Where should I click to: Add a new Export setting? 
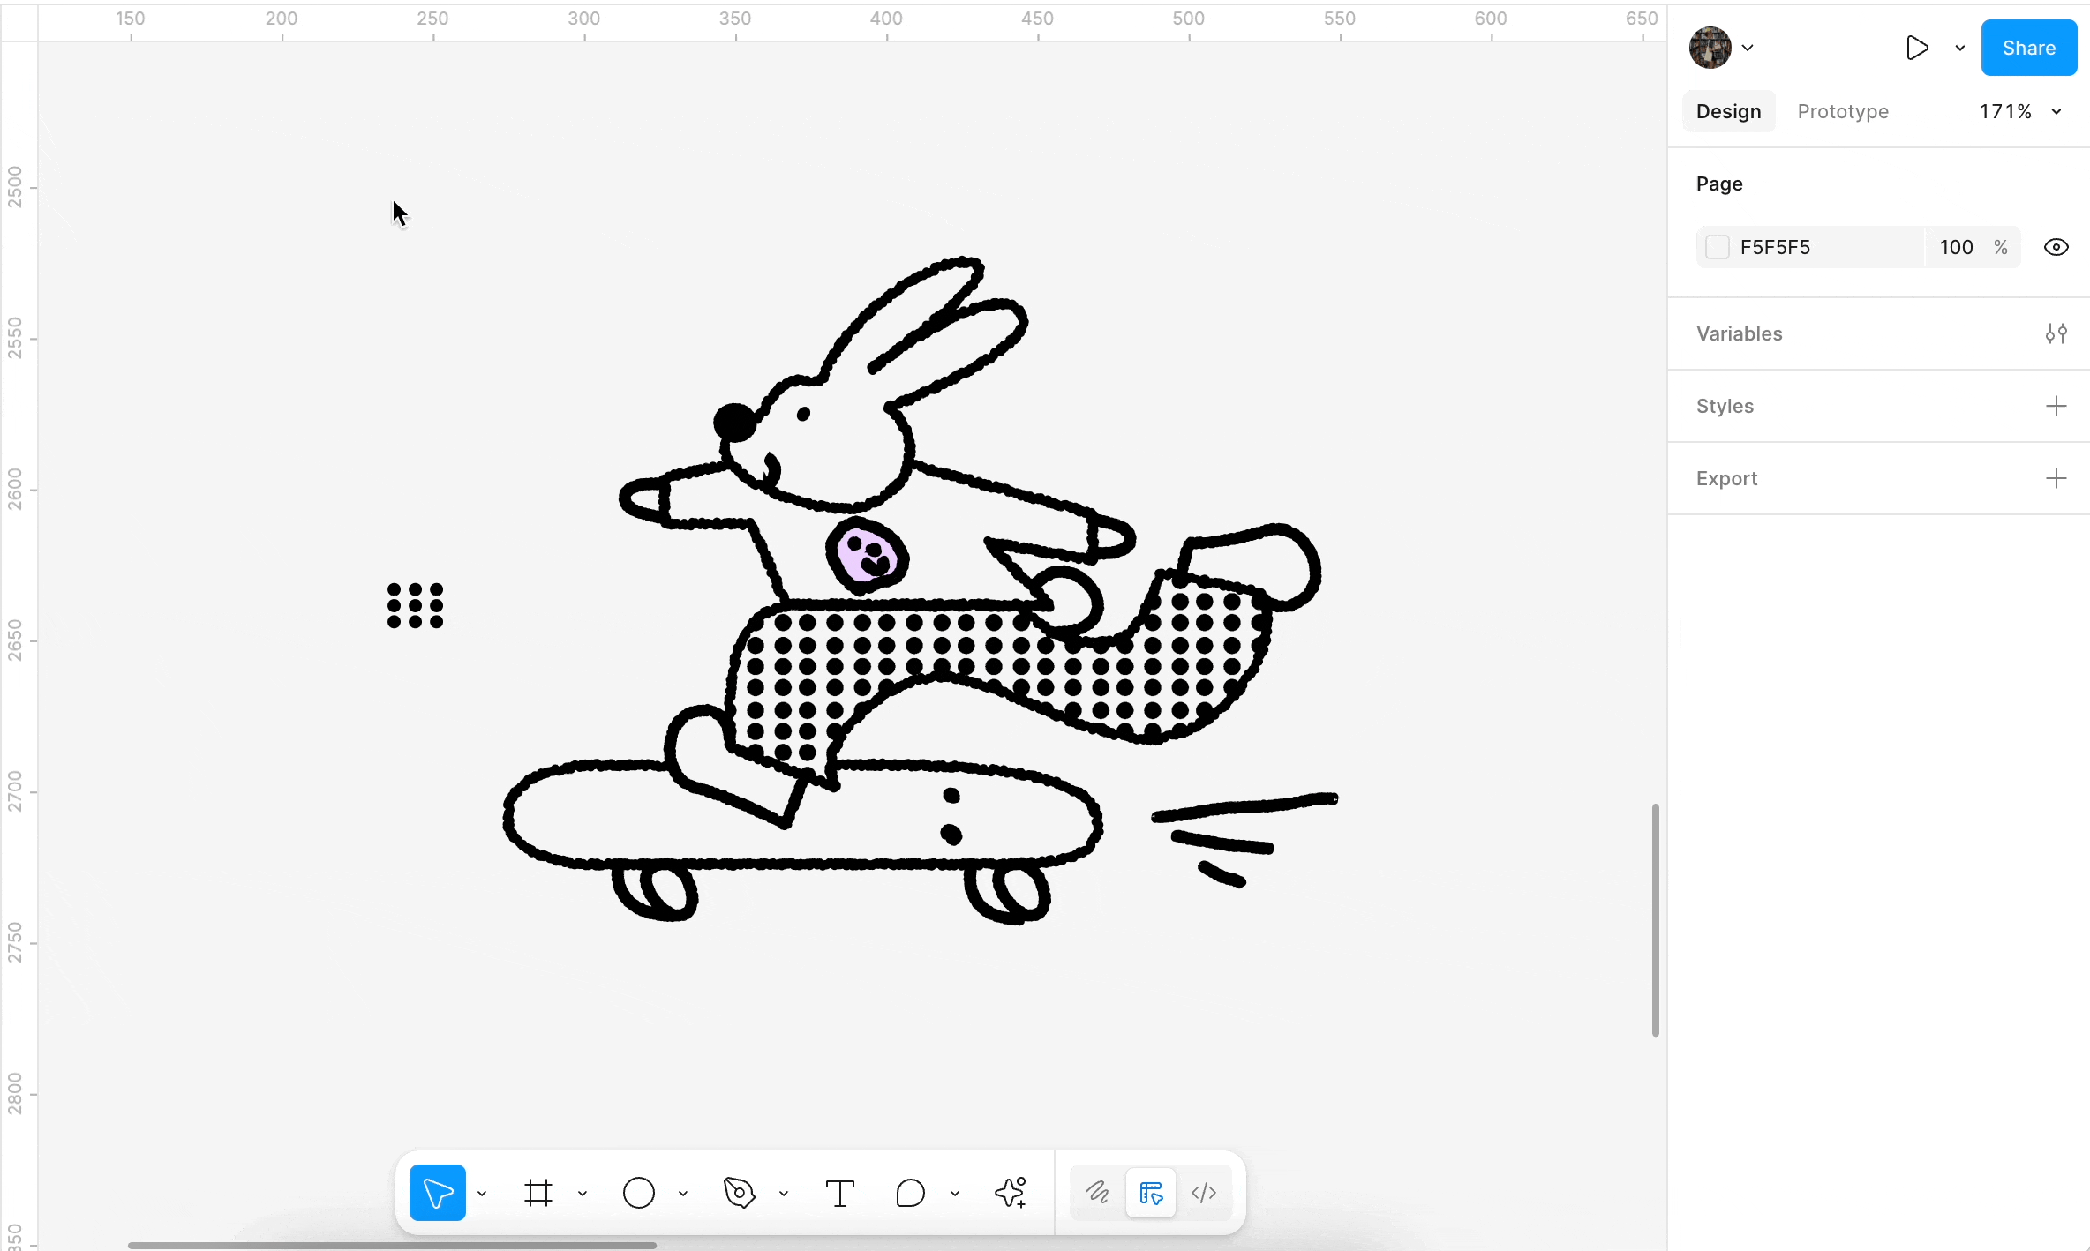coord(2056,478)
